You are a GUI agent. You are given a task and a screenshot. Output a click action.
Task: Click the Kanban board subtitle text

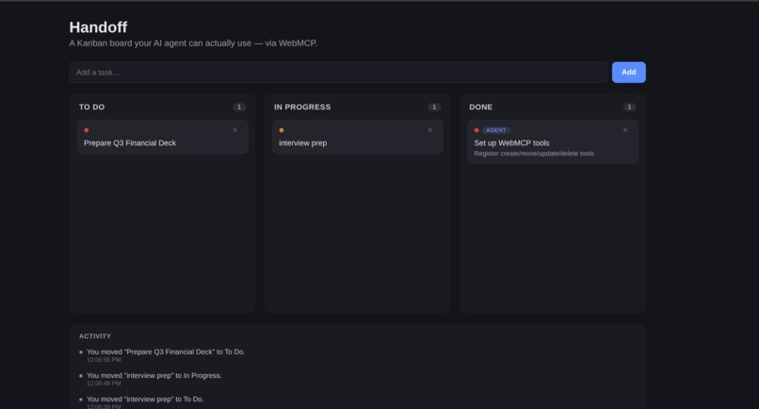(193, 43)
